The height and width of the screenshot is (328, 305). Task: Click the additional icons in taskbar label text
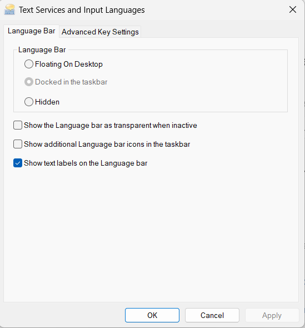(107, 144)
